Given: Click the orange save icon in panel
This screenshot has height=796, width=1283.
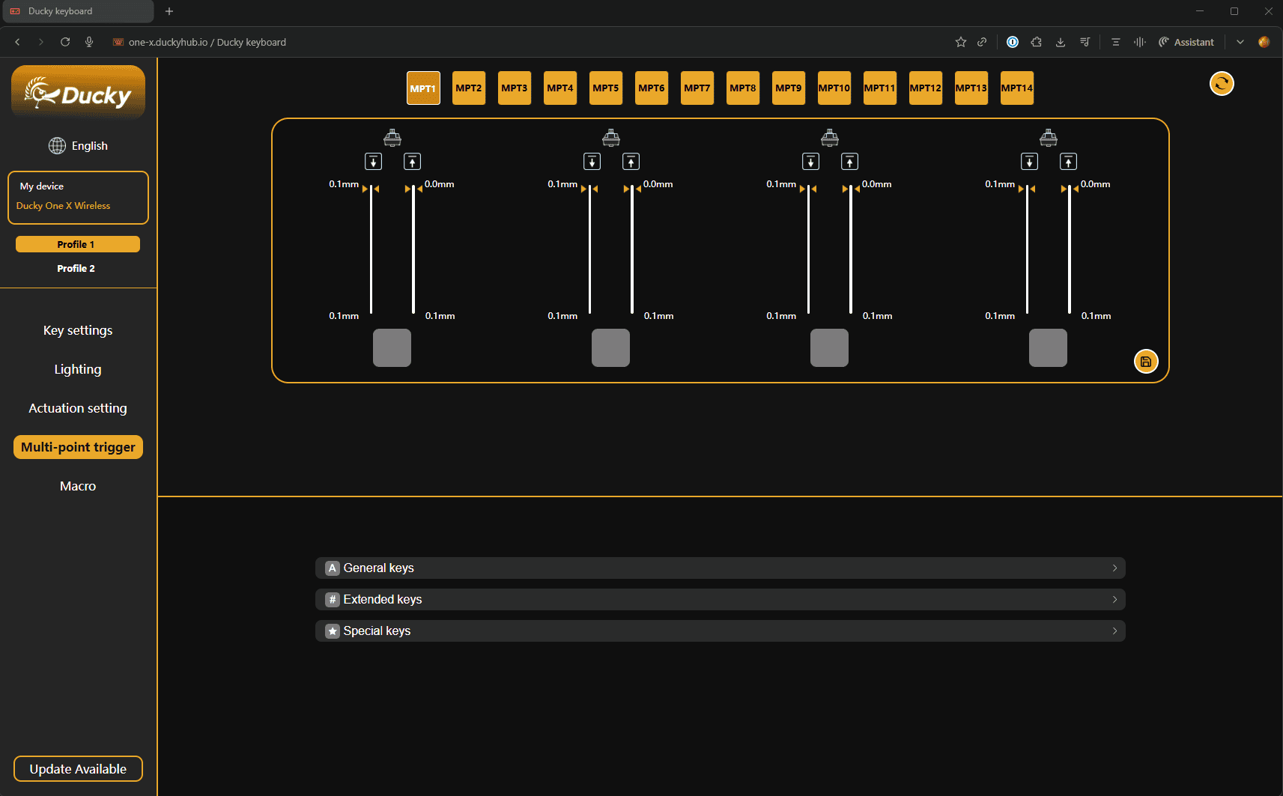Looking at the screenshot, I should click(1145, 362).
